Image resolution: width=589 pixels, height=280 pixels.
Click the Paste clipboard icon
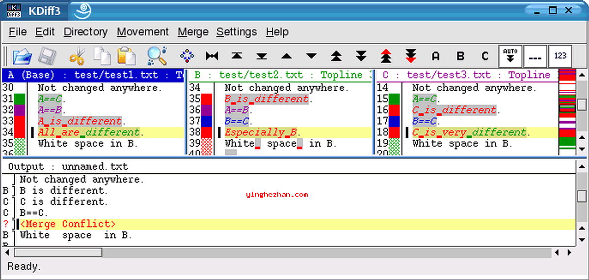tap(127, 56)
